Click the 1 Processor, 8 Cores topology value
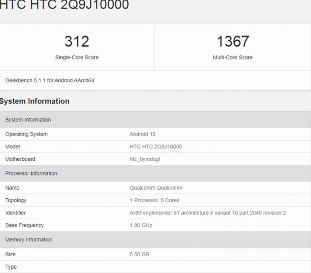The width and height of the screenshot is (311, 273). (x=155, y=200)
